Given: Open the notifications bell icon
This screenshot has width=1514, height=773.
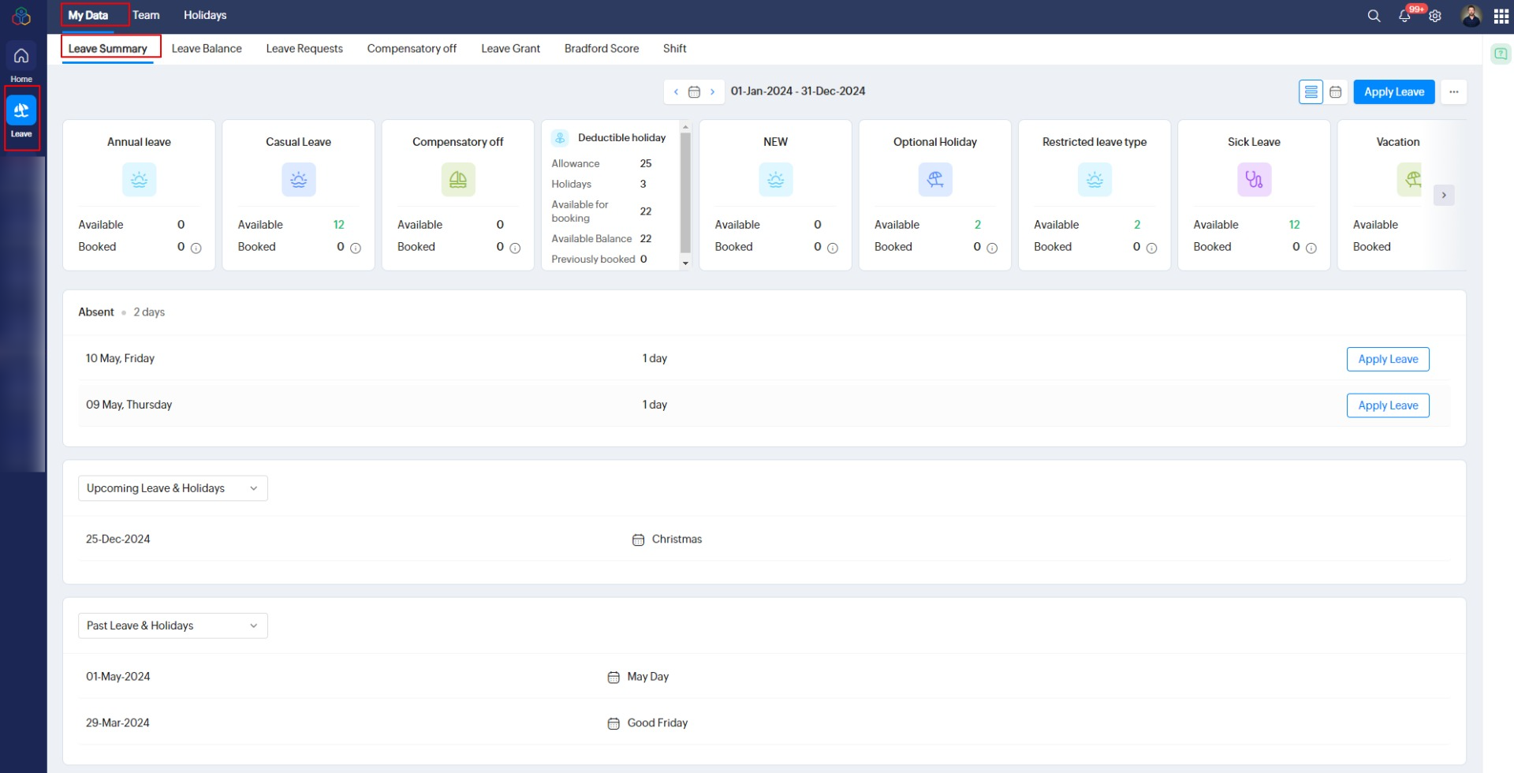Looking at the screenshot, I should click(1404, 16).
